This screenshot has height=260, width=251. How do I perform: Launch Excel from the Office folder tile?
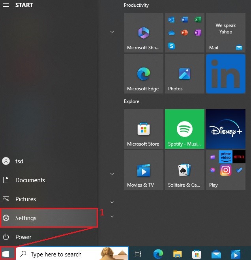point(198,20)
